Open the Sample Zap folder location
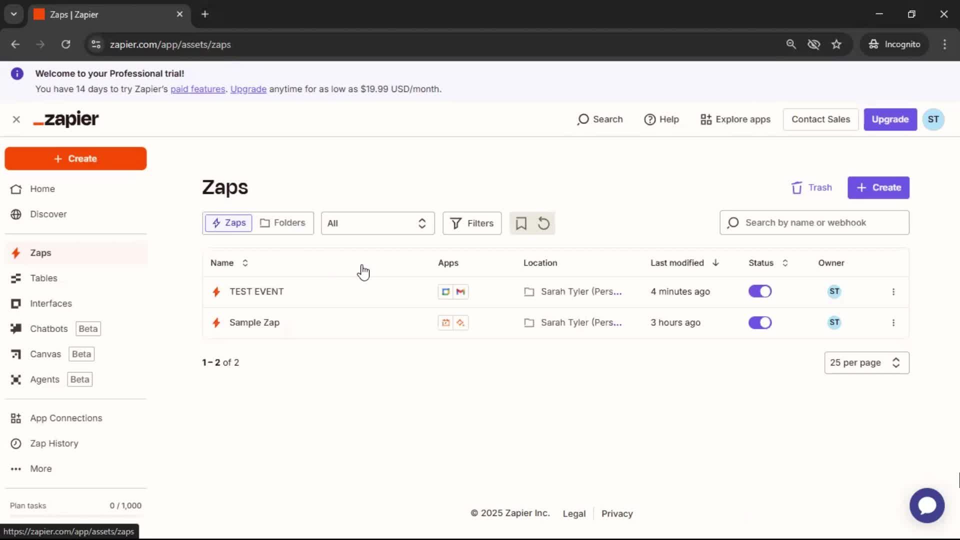Viewport: 960px width, 540px height. (x=573, y=322)
